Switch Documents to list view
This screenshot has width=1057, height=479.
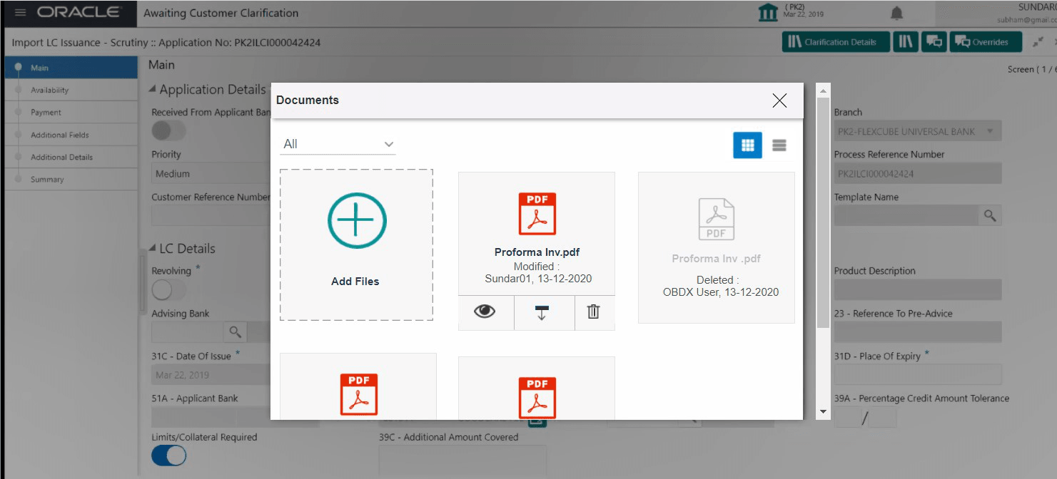pyautogui.click(x=779, y=145)
